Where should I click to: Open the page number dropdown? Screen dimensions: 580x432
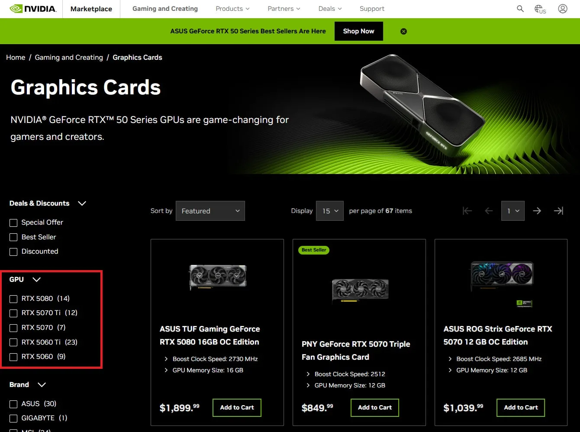tap(513, 211)
